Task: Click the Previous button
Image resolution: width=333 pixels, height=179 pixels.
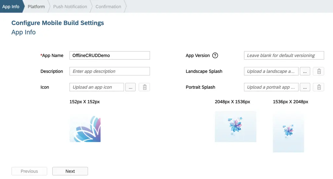Action: 29,171
